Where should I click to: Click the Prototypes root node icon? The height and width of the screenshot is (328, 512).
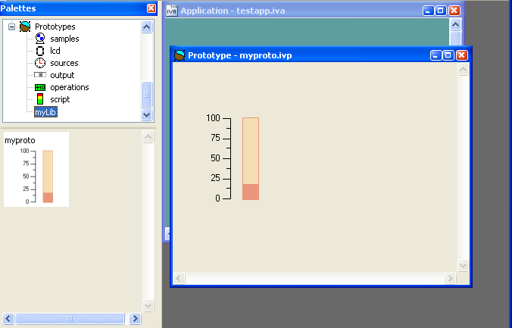25,27
